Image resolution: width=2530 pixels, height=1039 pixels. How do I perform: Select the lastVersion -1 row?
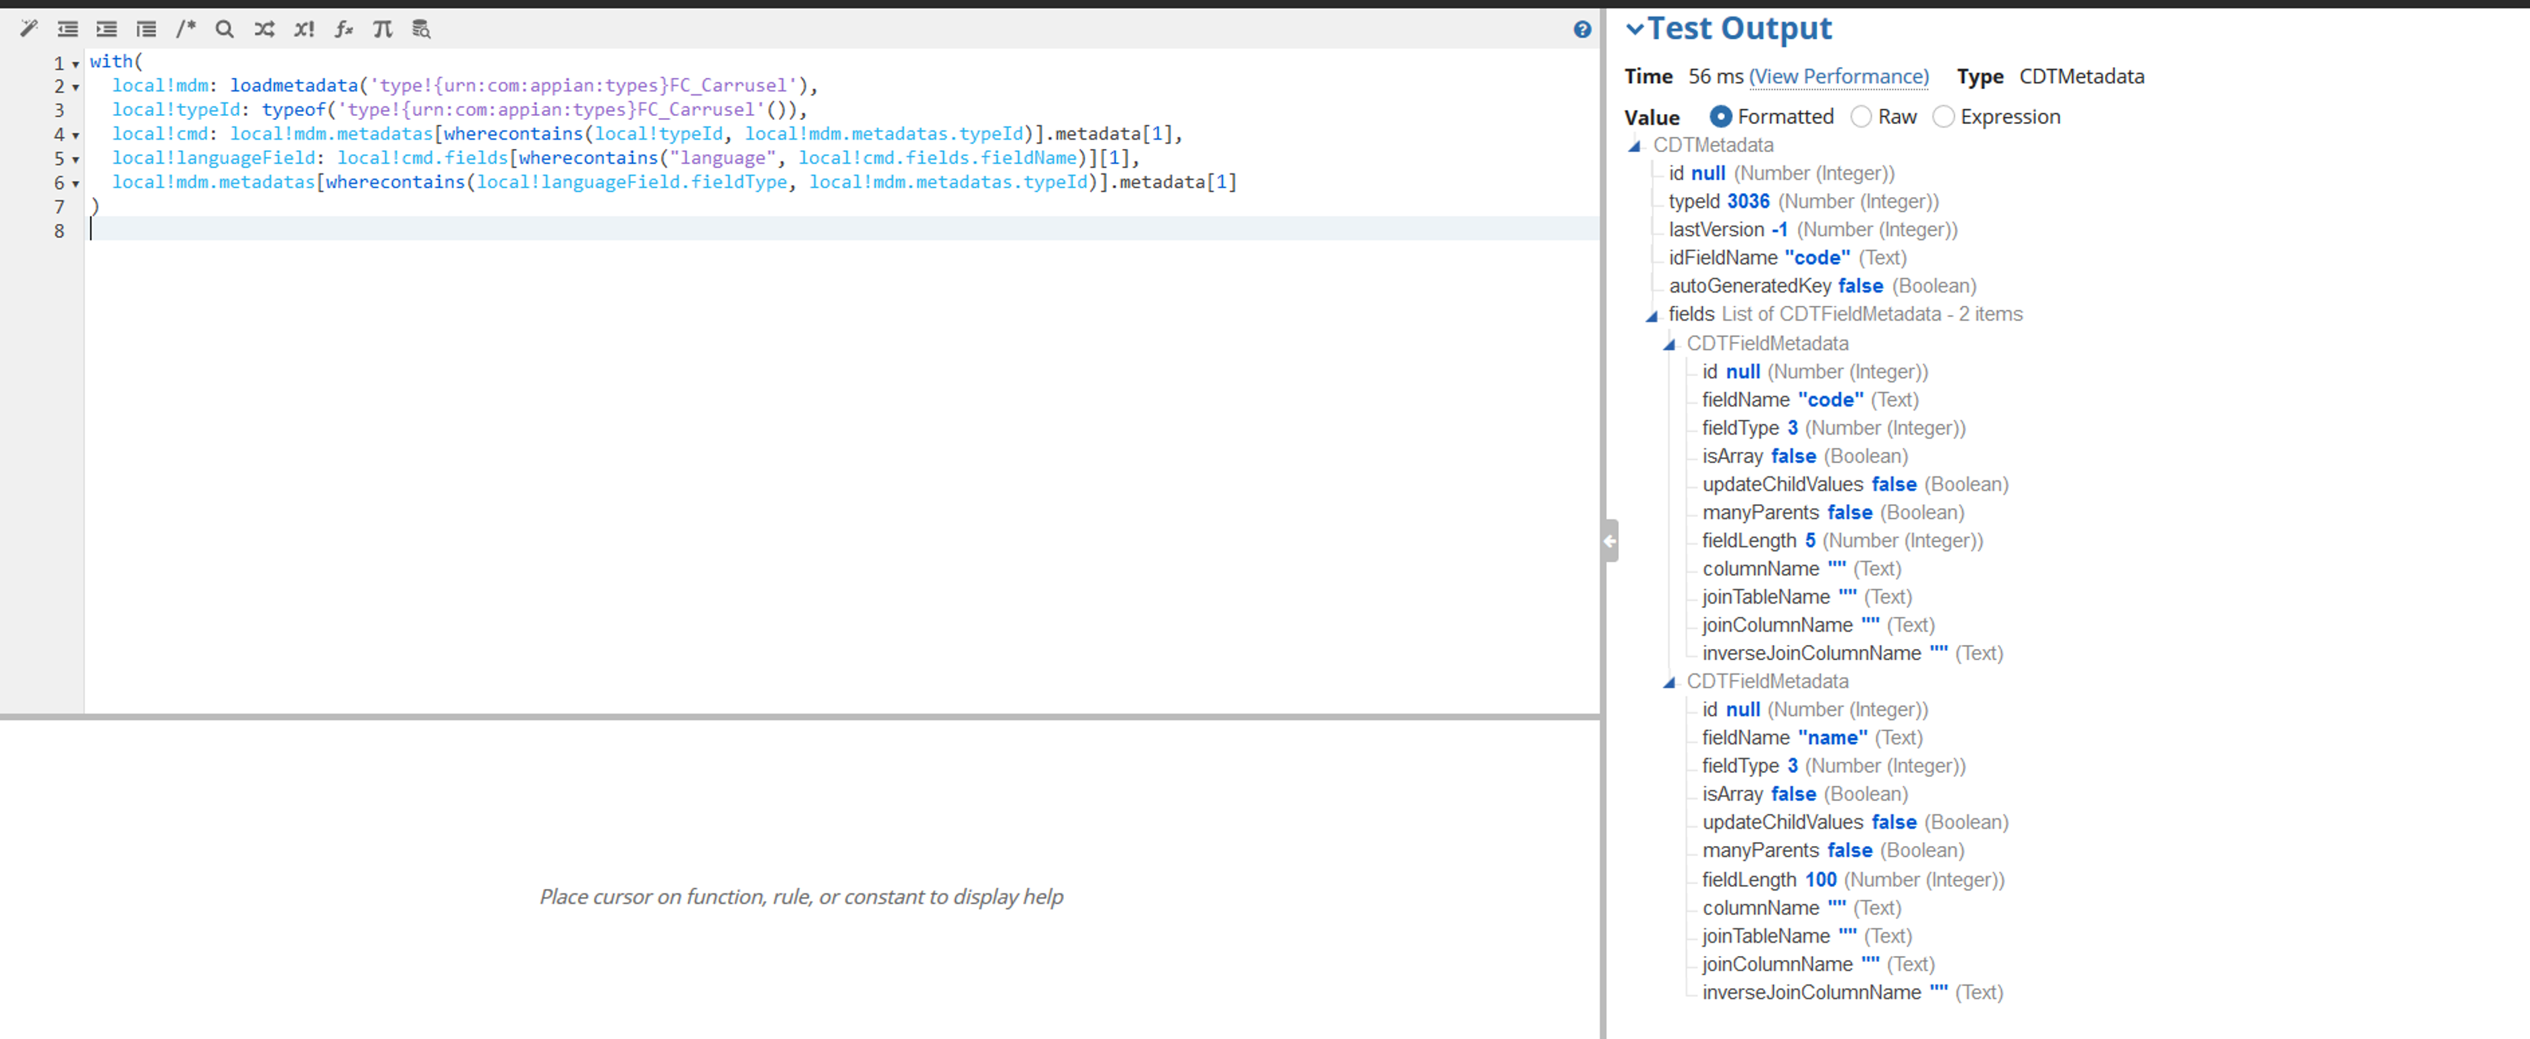[1813, 230]
